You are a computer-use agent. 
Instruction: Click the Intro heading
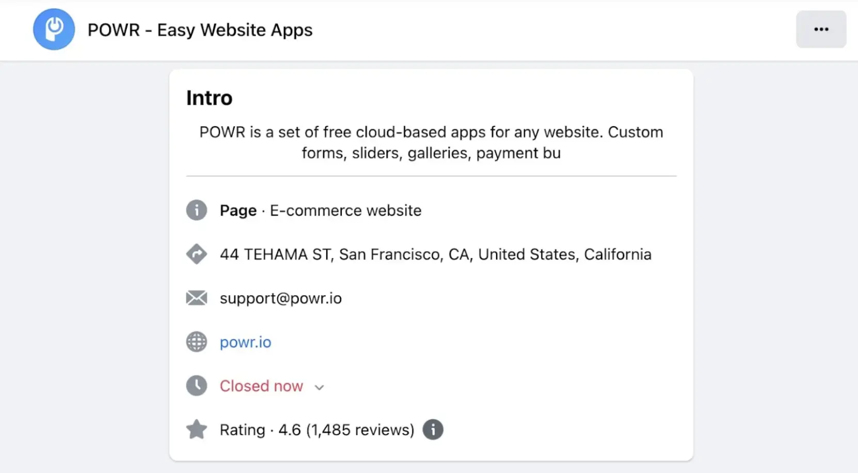click(209, 98)
